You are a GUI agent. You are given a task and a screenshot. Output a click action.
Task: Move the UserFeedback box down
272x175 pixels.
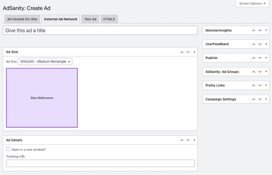pos(260,44)
